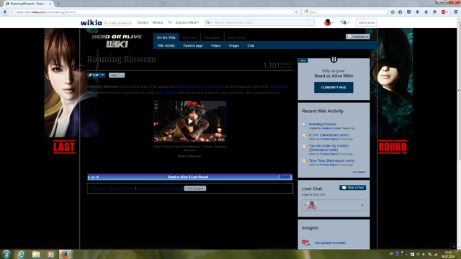Select the Navigation tab
The height and width of the screenshot is (259, 461).
tap(212, 37)
